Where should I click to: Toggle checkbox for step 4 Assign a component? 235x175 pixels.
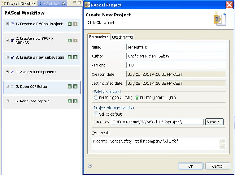click(x=12, y=72)
